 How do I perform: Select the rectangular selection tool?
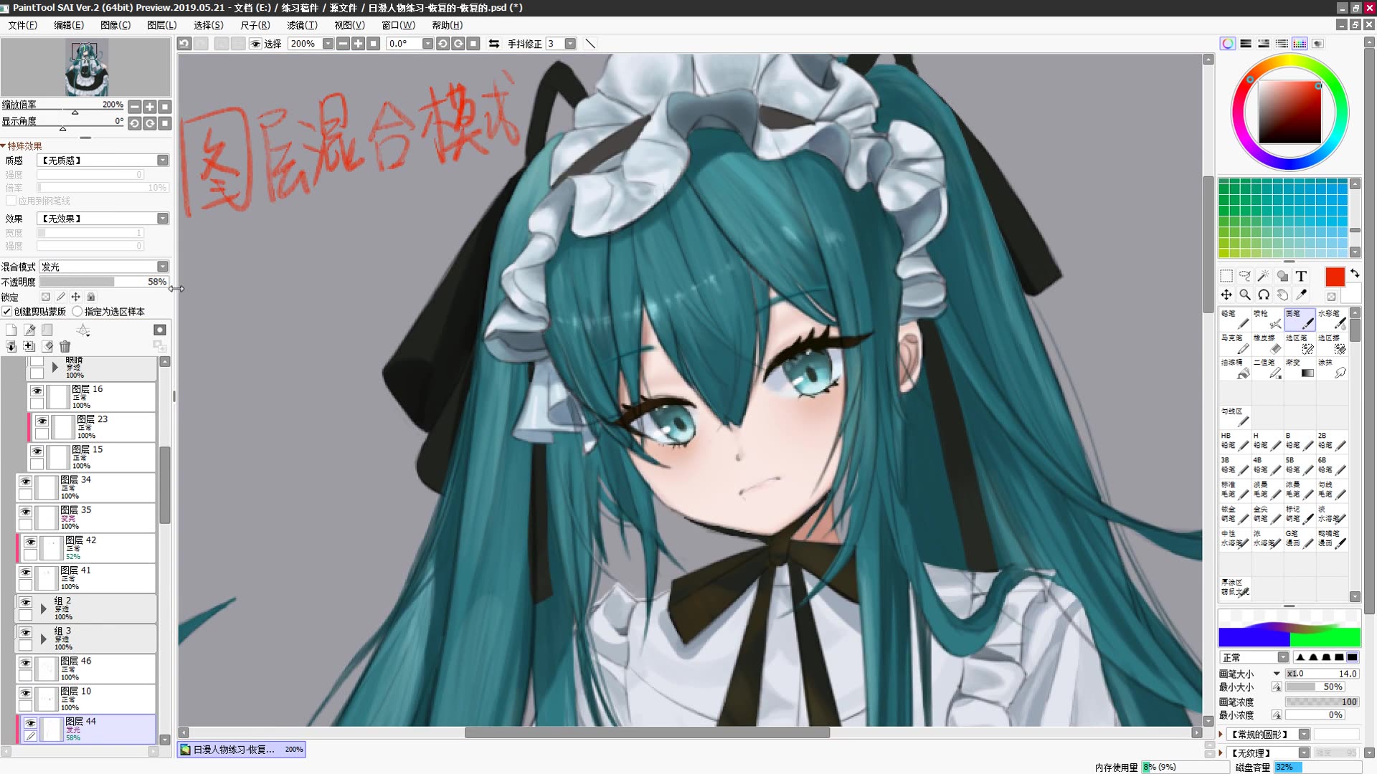(1226, 276)
